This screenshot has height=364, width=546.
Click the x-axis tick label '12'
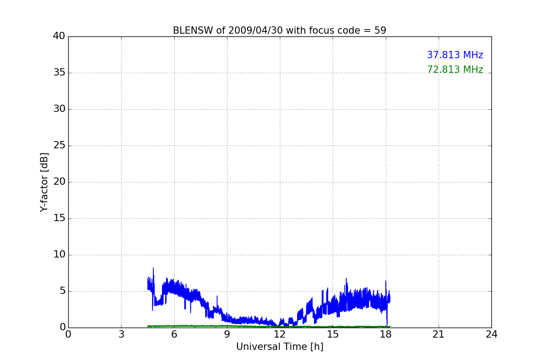(280, 334)
